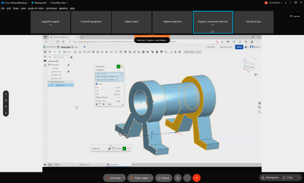Open user account menu in Onshape
The image size is (304, 183).
pos(255,47)
